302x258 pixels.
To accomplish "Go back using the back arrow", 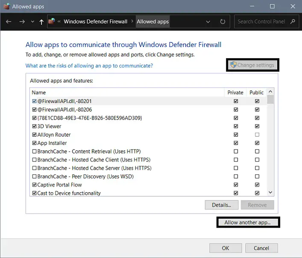I will pos(9,21).
